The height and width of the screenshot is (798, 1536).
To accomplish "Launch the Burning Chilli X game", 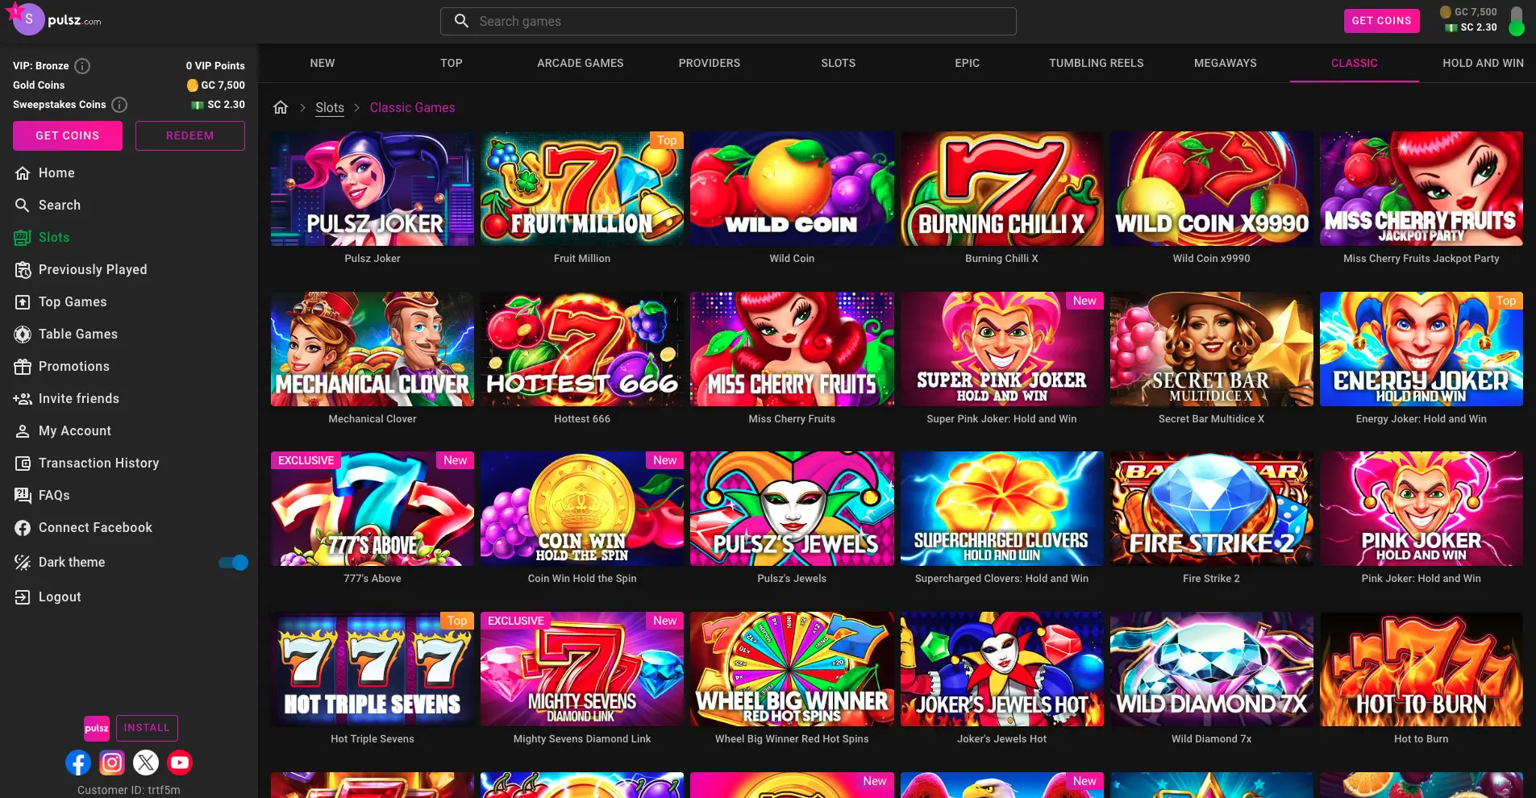I will (x=1002, y=189).
